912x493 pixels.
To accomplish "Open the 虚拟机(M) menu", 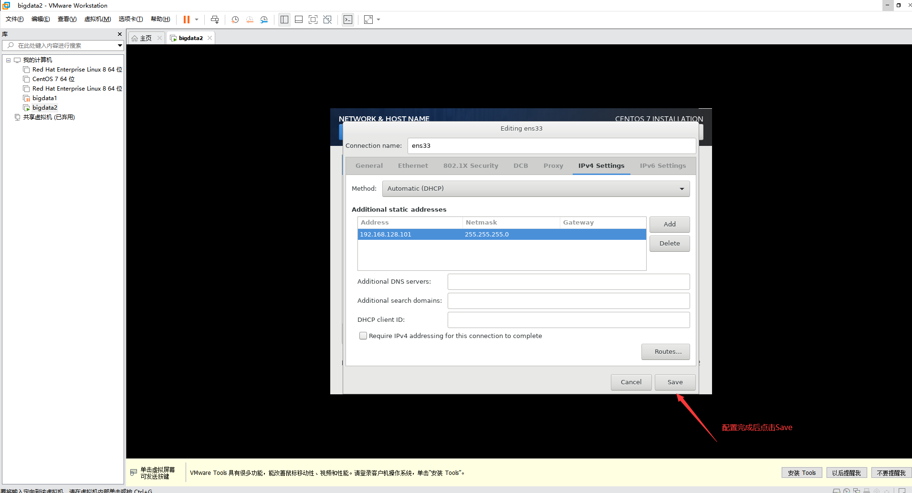I will coord(97,19).
